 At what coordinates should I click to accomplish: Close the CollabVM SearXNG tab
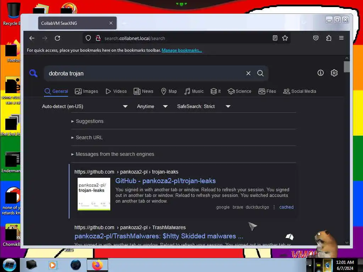pyautogui.click(x=111, y=23)
